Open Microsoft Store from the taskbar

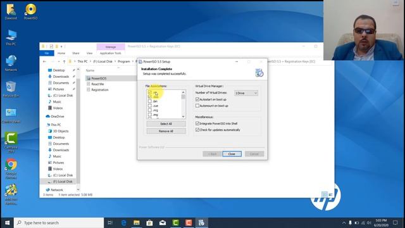click(x=149, y=222)
